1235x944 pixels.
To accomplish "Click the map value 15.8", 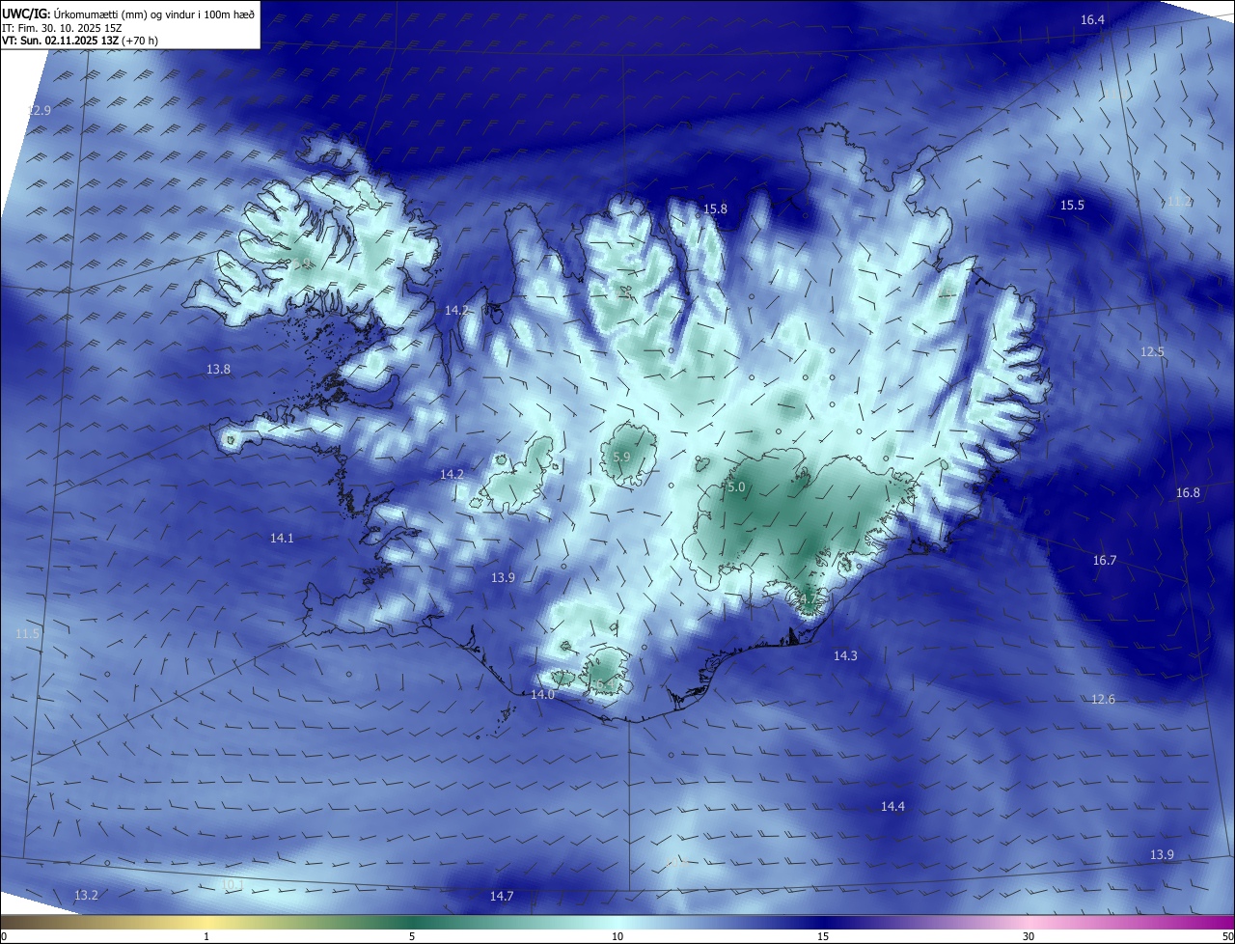I will pos(715,209).
